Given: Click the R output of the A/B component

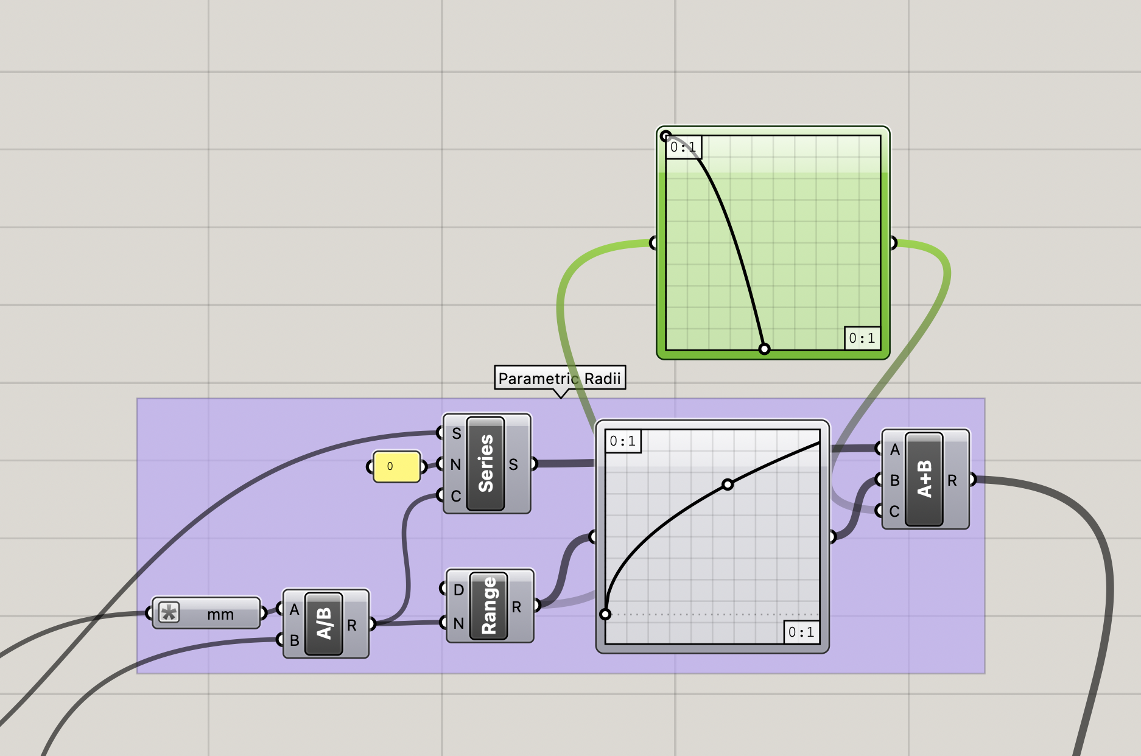Looking at the screenshot, I should point(352,625).
